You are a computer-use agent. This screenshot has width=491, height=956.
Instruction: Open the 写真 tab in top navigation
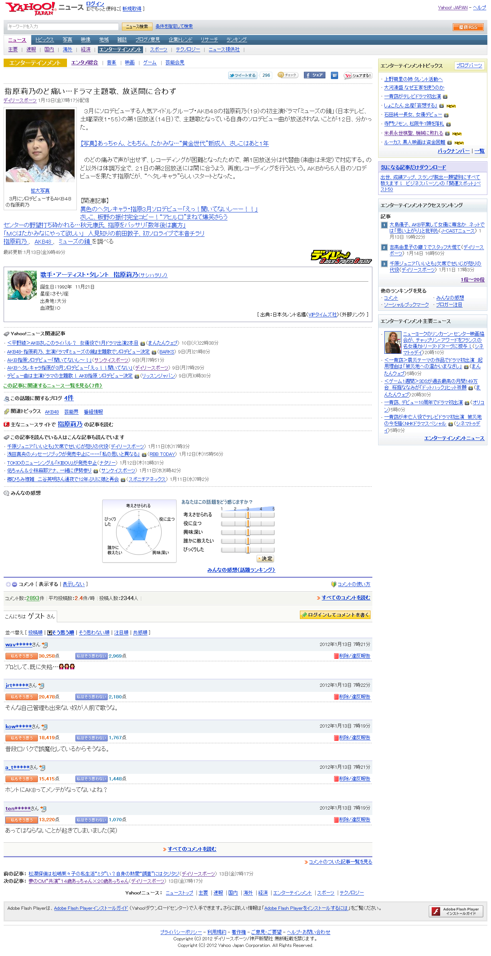[x=67, y=40]
